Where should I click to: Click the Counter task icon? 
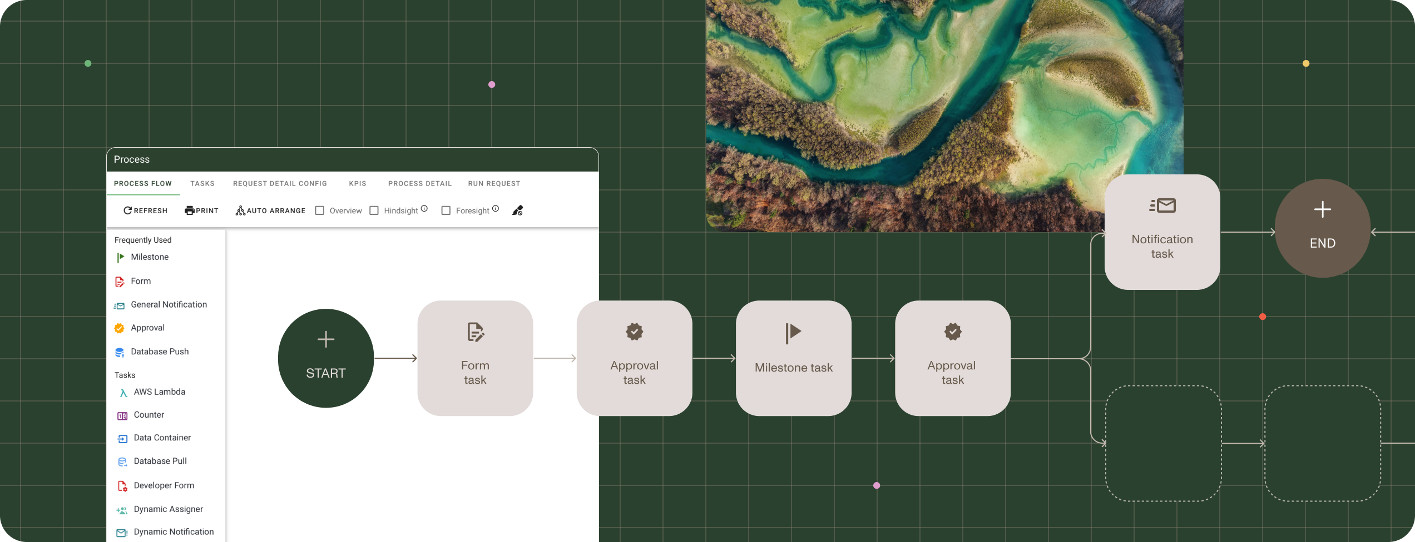click(122, 415)
